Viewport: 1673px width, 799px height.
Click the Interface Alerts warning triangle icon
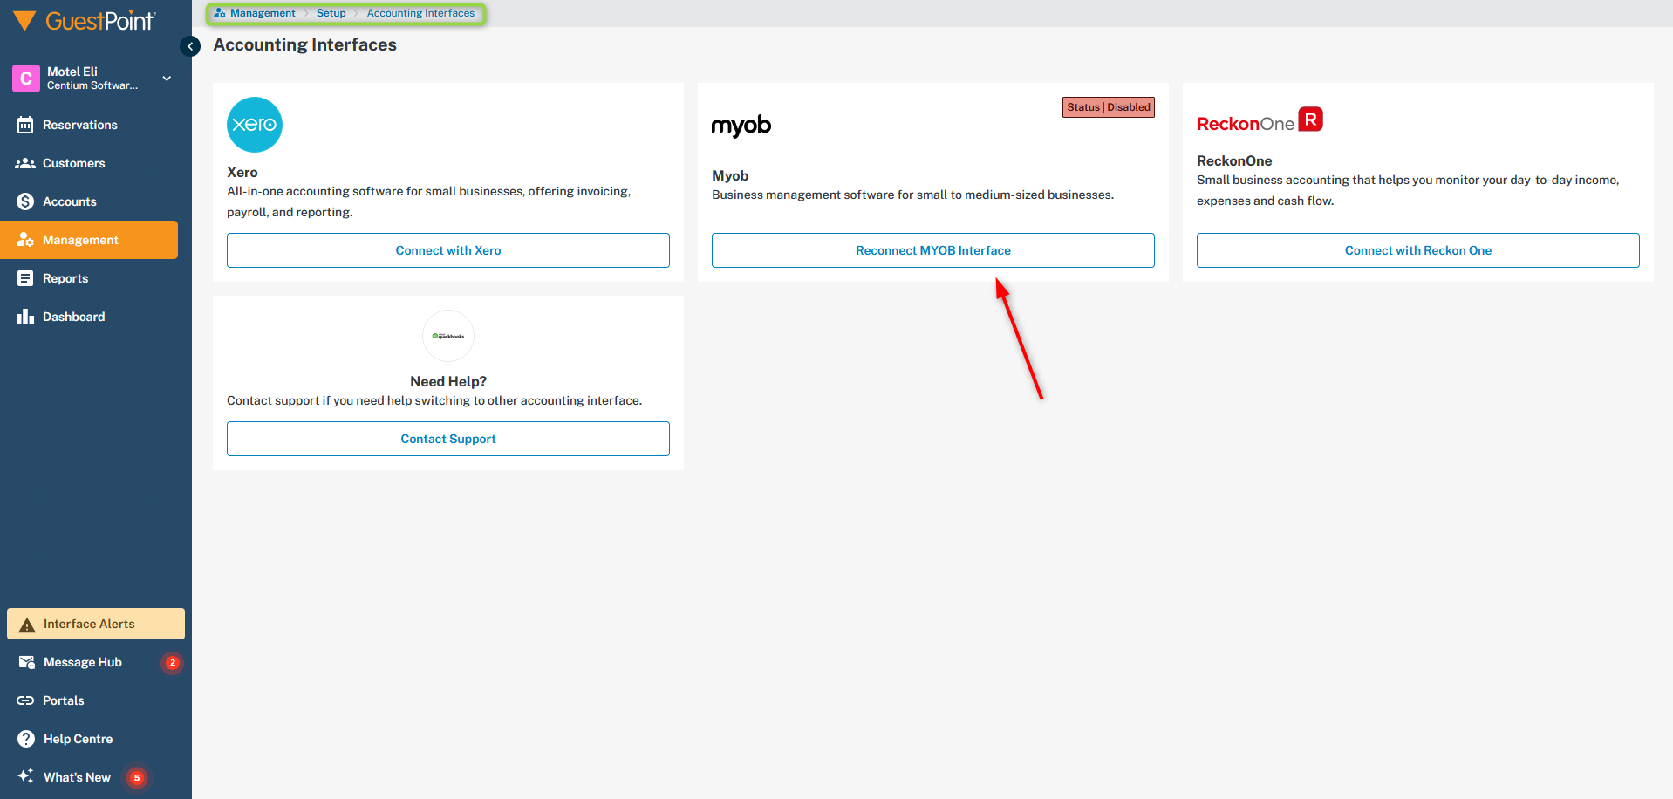[27, 625]
